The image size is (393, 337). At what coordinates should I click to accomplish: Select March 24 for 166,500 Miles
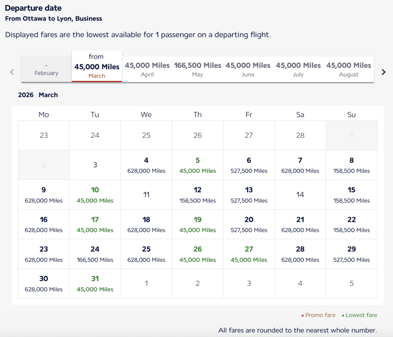pyautogui.click(x=95, y=254)
